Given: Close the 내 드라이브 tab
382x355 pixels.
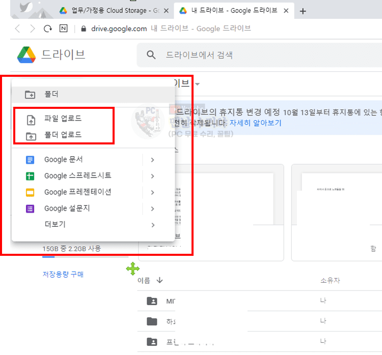Looking at the screenshot, I should (x=286, y=11).
